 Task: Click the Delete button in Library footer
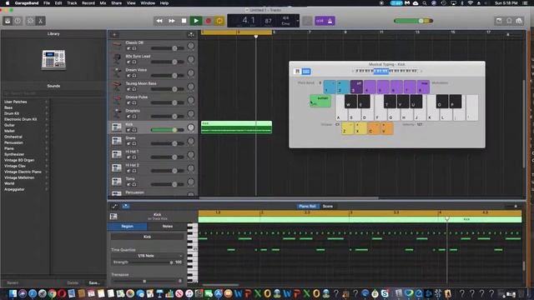(x=73, y=282)
